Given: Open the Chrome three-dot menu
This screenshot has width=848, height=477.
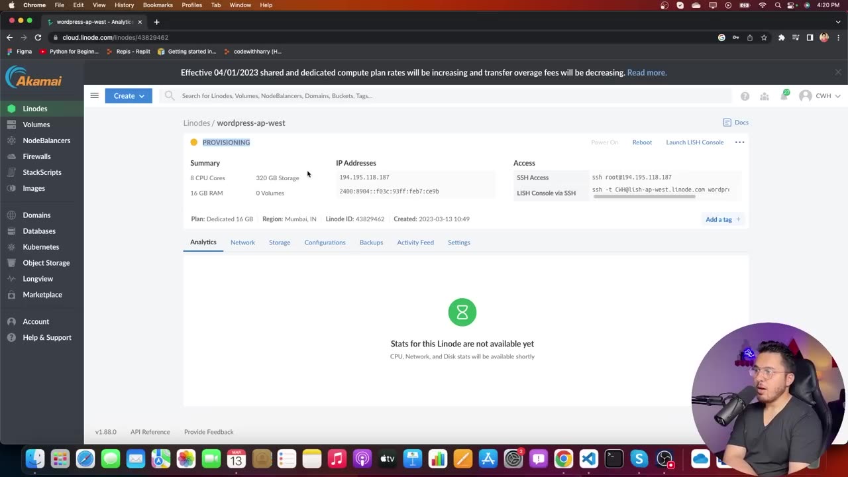Looking at the screenshot, I should (837, 38).
